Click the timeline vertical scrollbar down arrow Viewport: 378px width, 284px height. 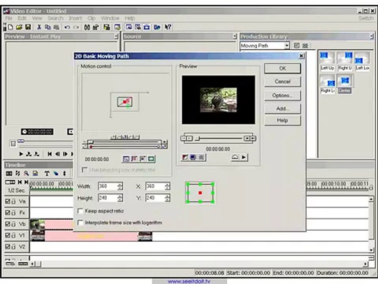point(371,250)
